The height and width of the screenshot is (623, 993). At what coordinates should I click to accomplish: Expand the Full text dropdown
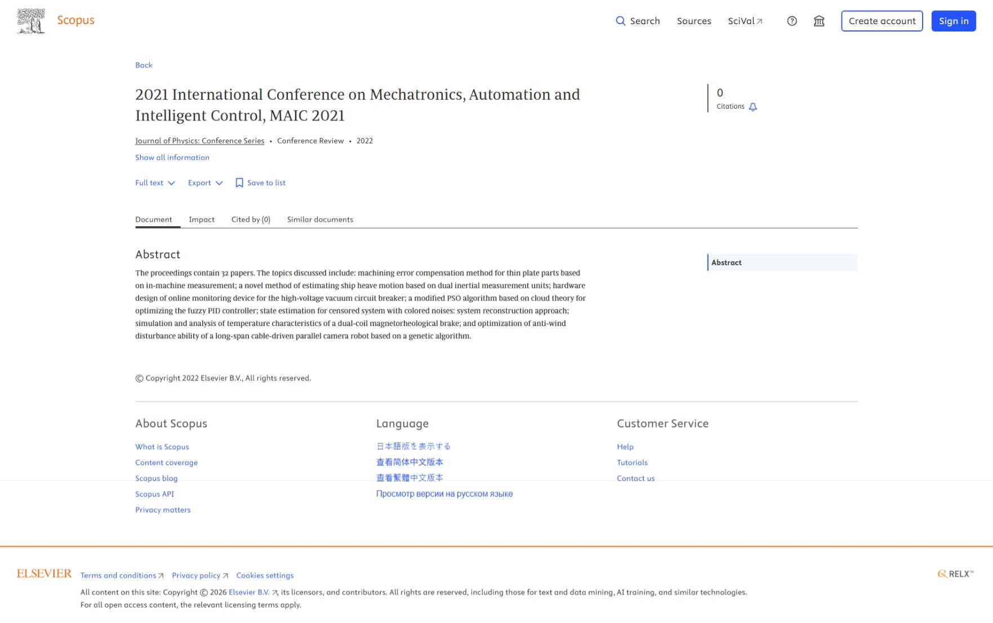(155, 183)
